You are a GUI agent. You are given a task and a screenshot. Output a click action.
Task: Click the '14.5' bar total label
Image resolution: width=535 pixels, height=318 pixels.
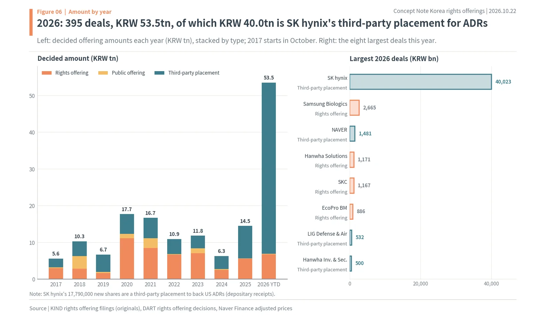(245, 221)
